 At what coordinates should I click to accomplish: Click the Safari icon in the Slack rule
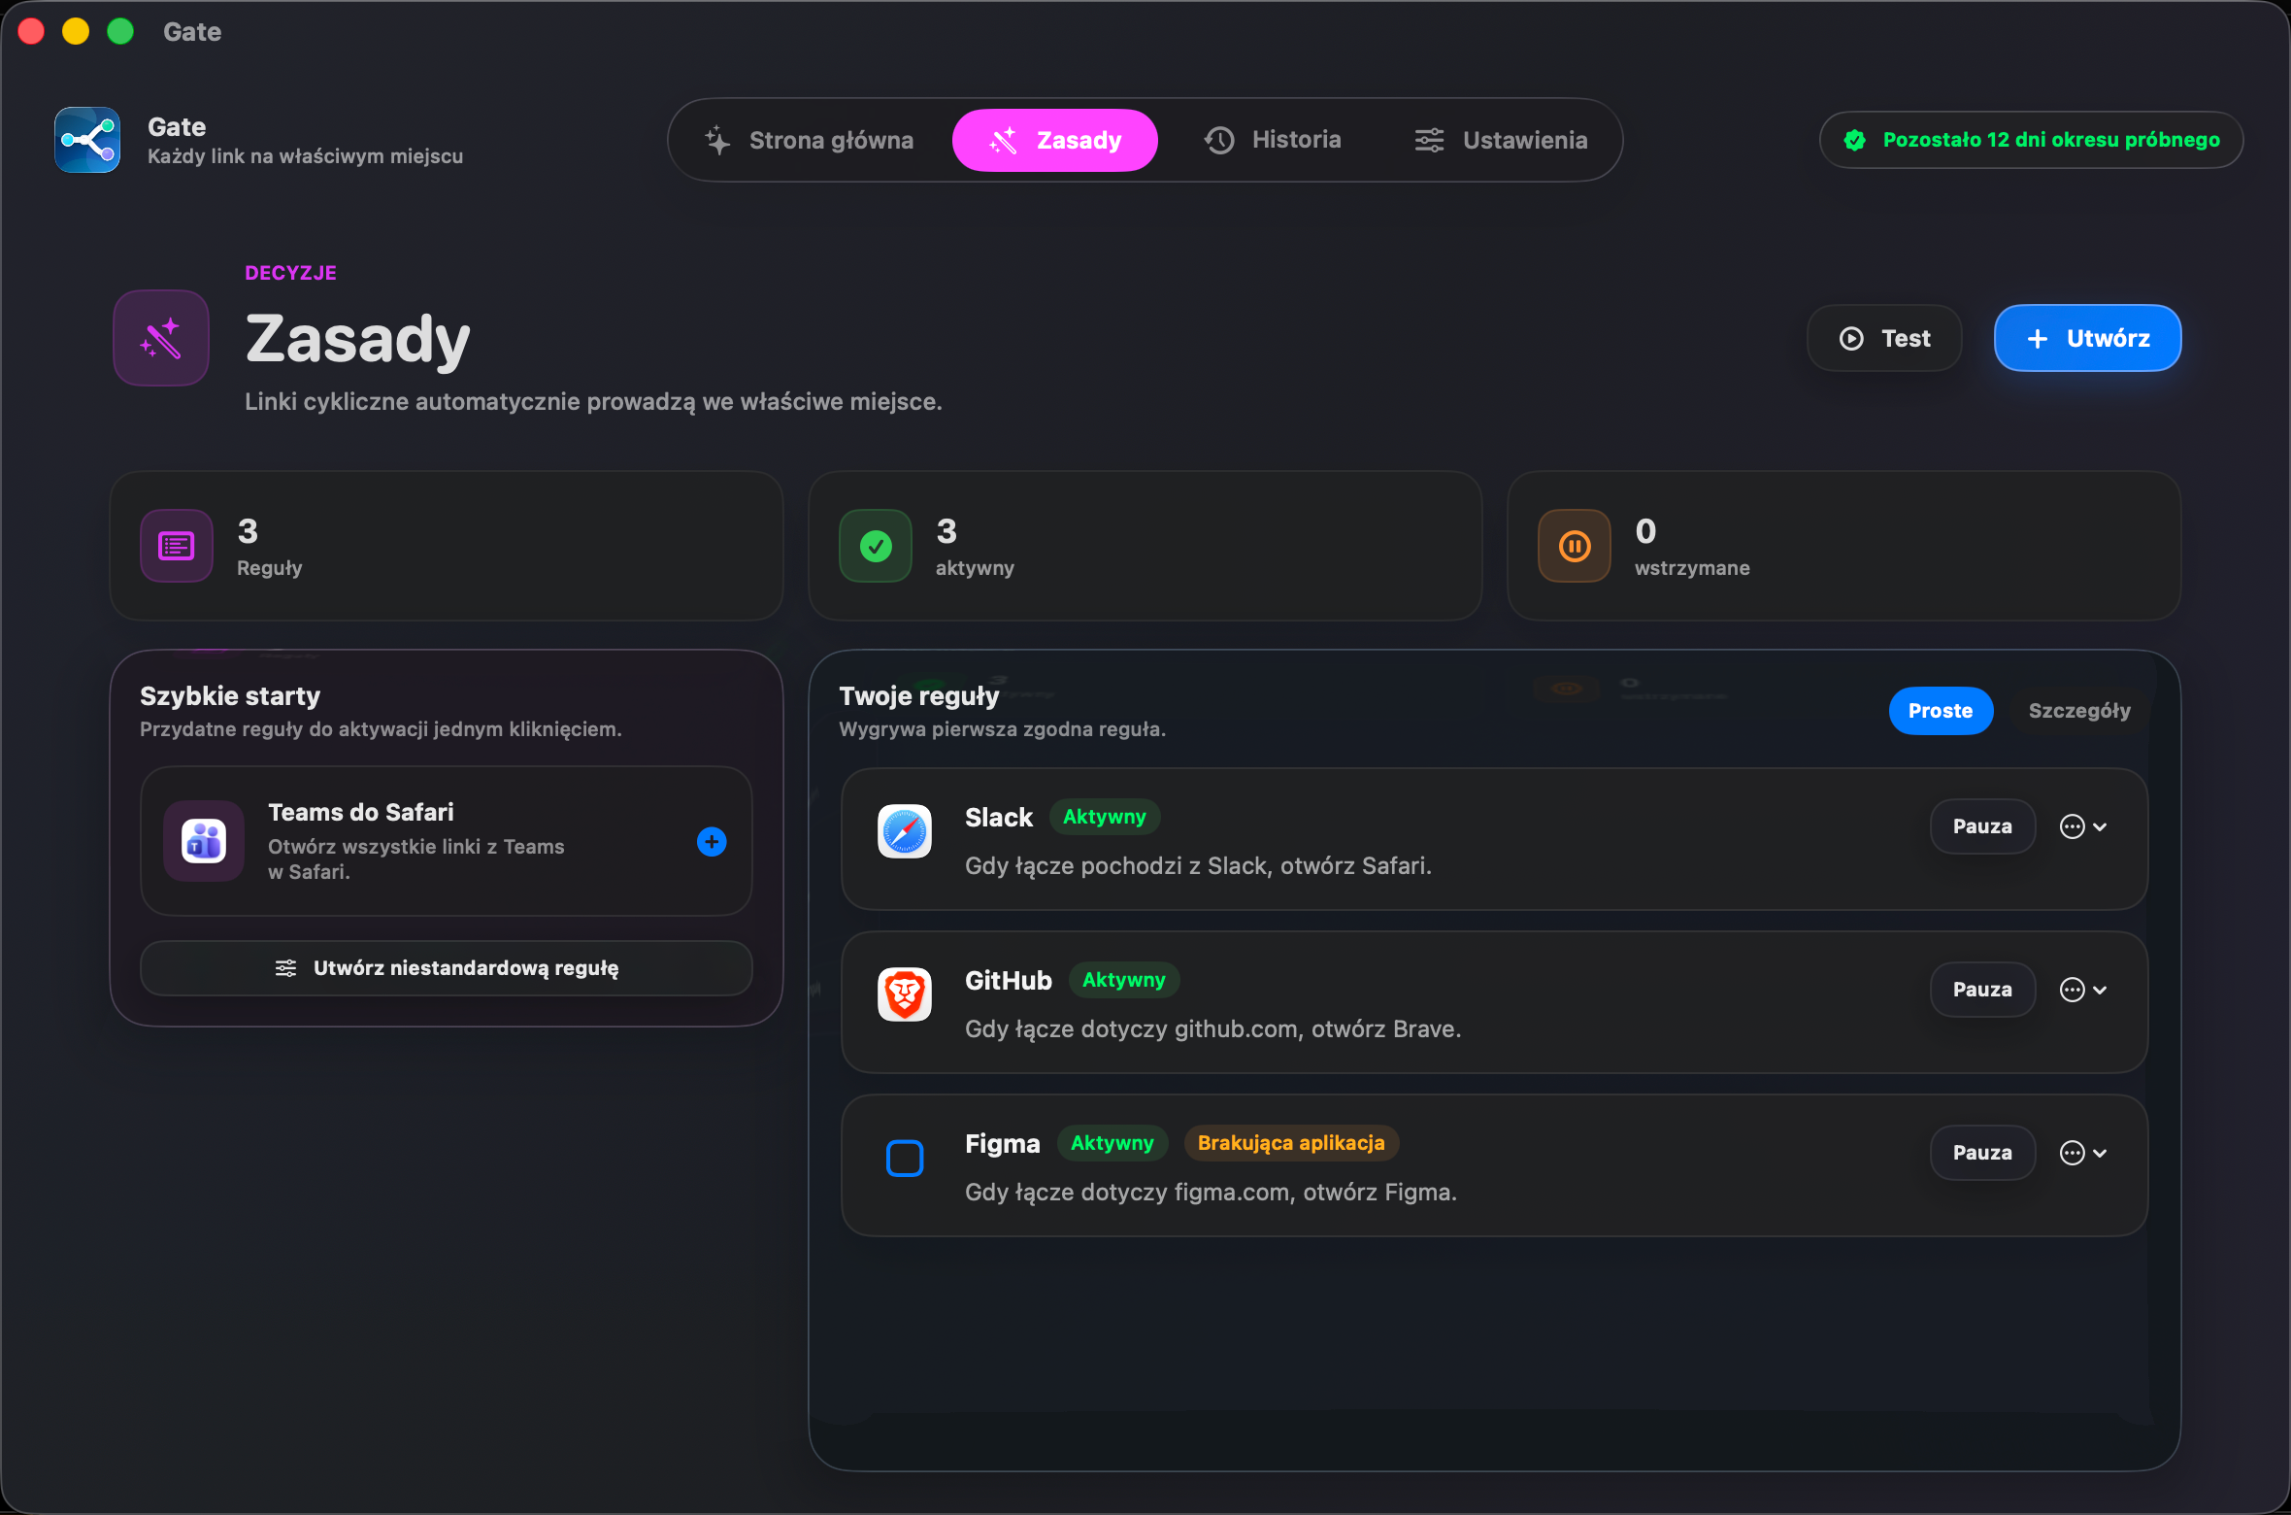click(x=905, y=831)
